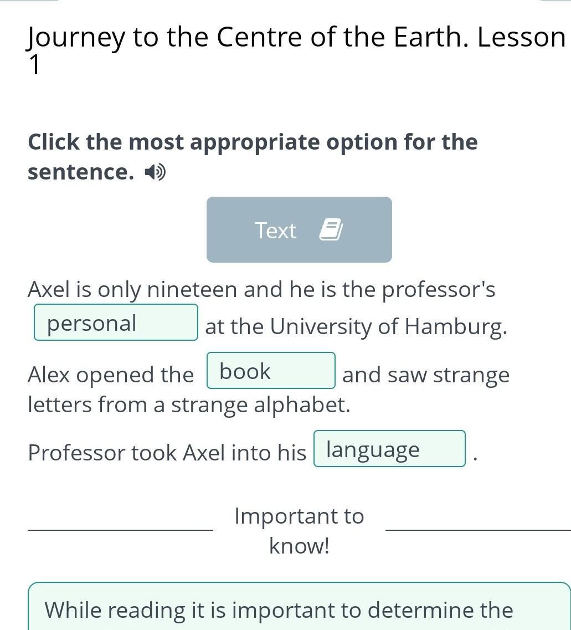This screenshot has width=571, height=630.
Task: Click the divider line left of "Important to know!"
Action: [120, 530]
